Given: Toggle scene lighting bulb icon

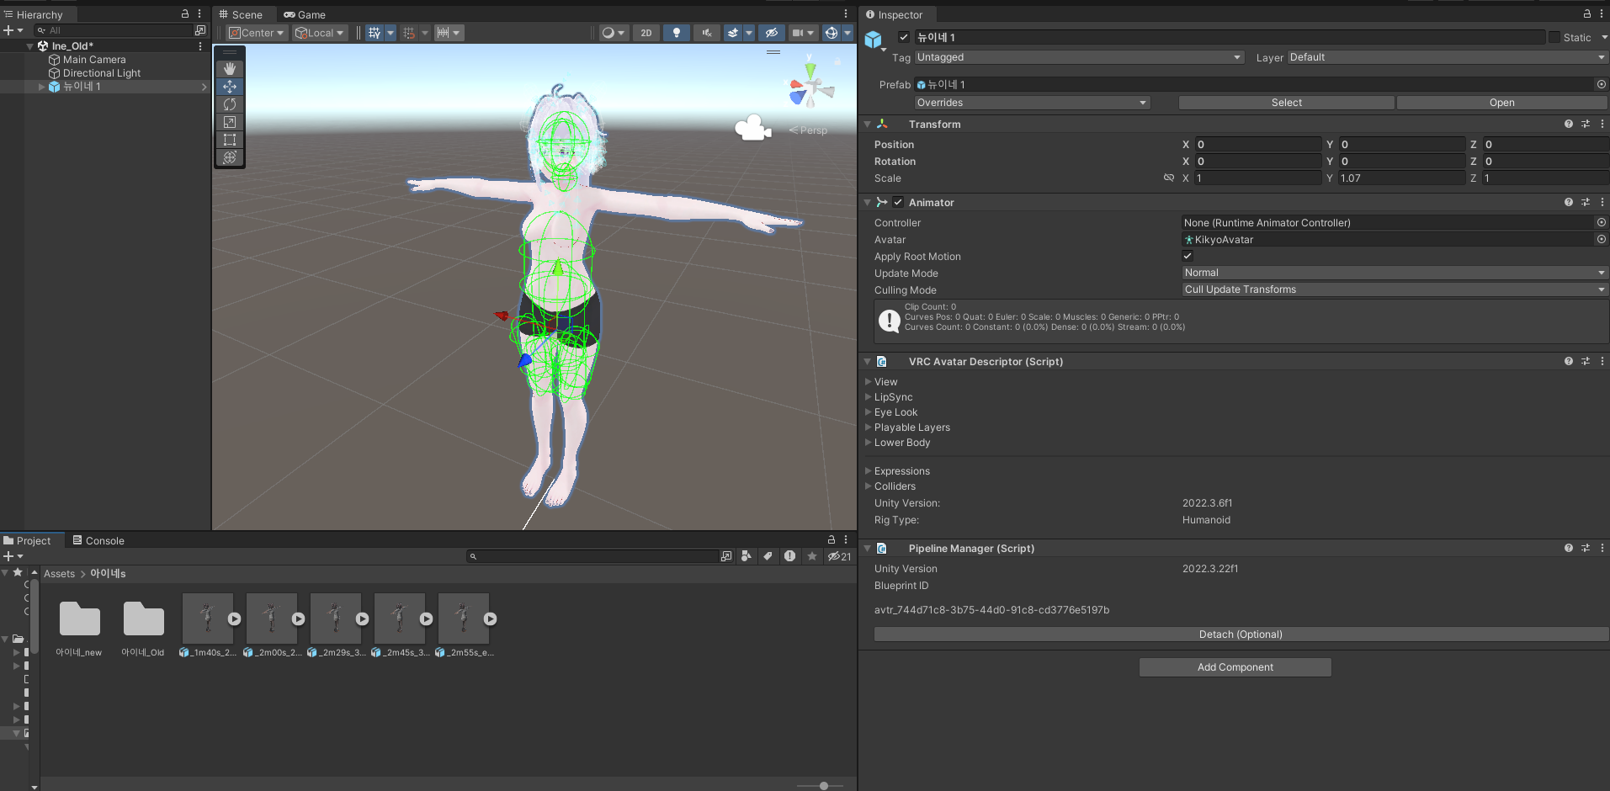Looking at the screenshot, I should pyautogui.click(x=676, y=33).
